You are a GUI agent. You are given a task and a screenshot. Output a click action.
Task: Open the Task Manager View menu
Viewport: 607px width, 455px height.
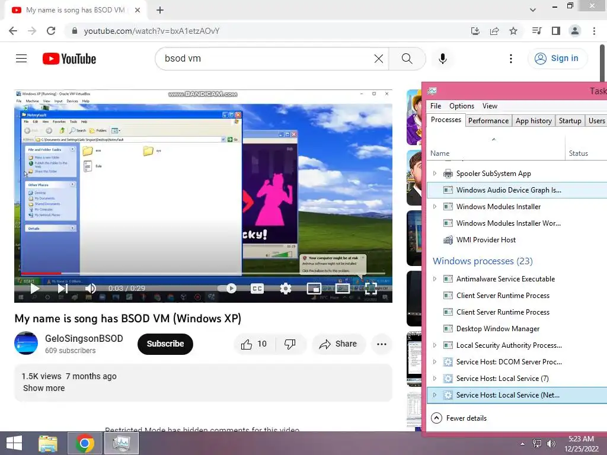[490, 106]
